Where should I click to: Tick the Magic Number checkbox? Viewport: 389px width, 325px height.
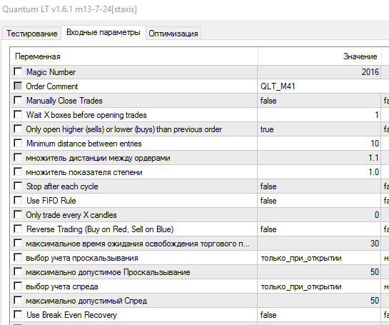click(18, 72)
